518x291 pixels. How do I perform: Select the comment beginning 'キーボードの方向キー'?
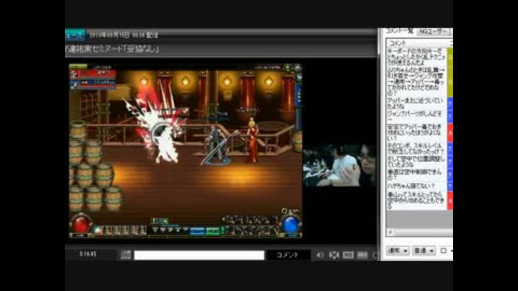pos(417,57)
